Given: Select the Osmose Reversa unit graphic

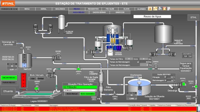Looking at the screenshot, I should pos(113,40).
